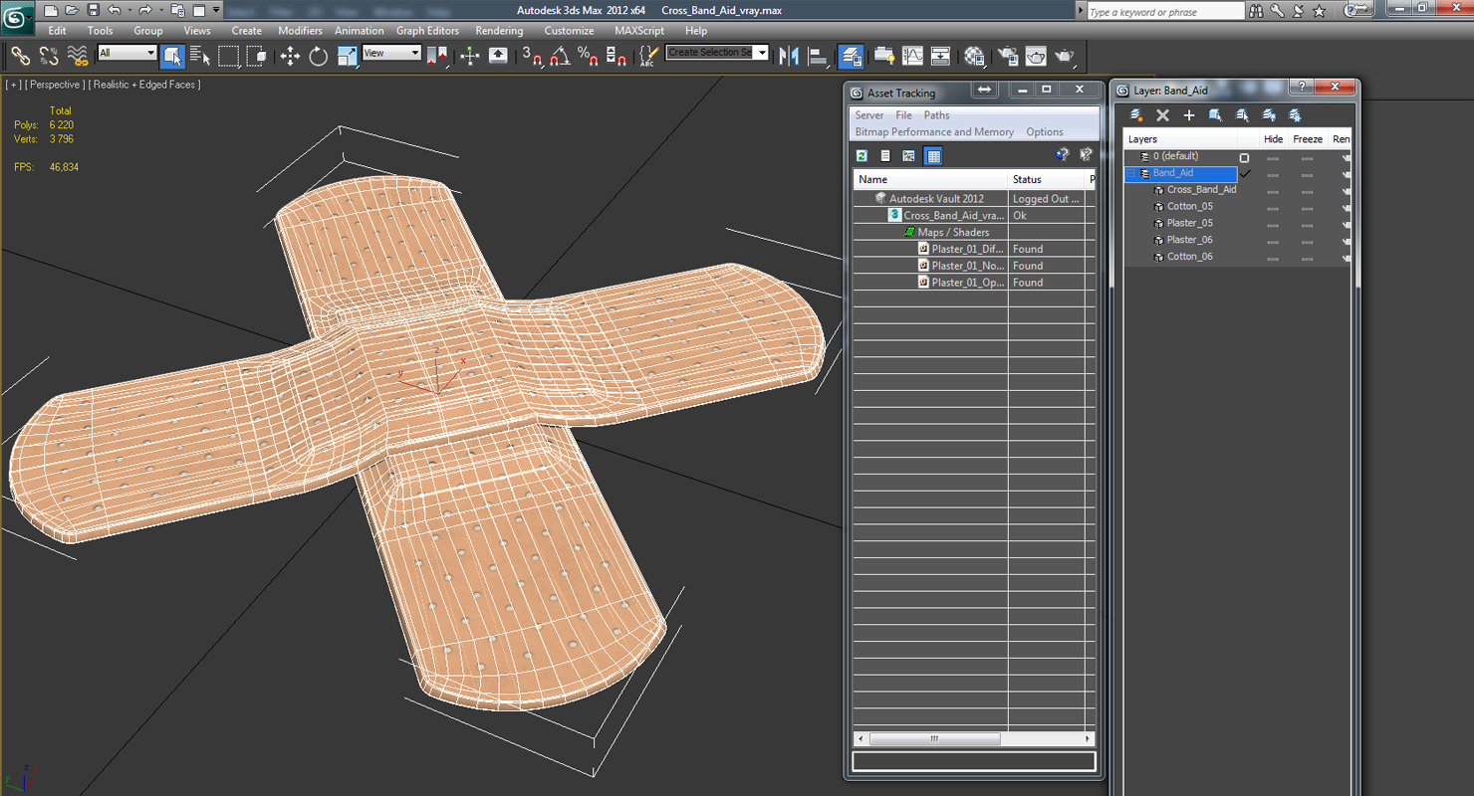The width and height of the screenshot is (1474, 796).
Task: Click the Name column header in Asset Tracking
Action: click(x=931, y=179)
